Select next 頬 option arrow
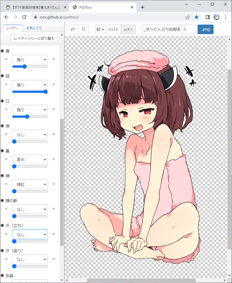The width and height of the screenshot is (232, 283). click(x=54, y=184)
